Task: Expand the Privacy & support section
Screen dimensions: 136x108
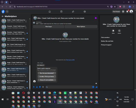Action: click(x=116, y=45)
